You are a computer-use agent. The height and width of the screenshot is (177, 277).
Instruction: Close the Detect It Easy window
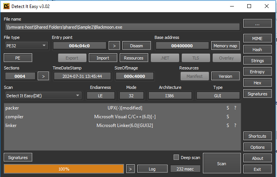[267, 6]
